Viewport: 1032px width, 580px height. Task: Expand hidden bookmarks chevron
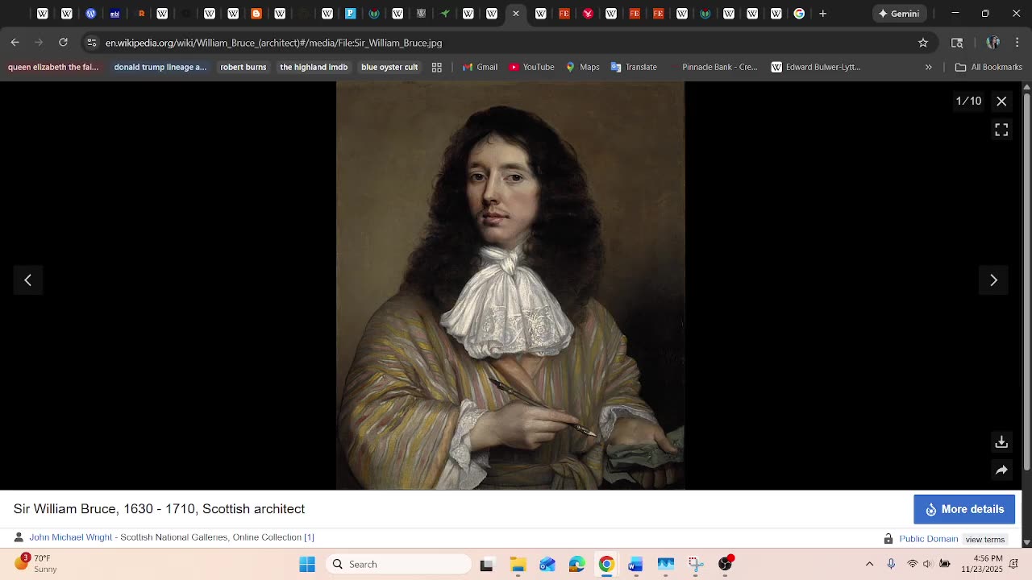pos(929,67)
